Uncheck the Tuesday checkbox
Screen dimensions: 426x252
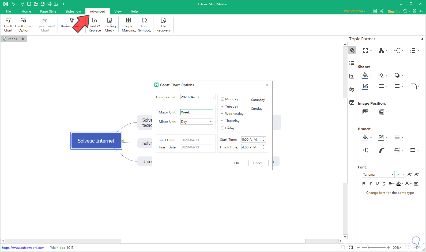point(222,106)
